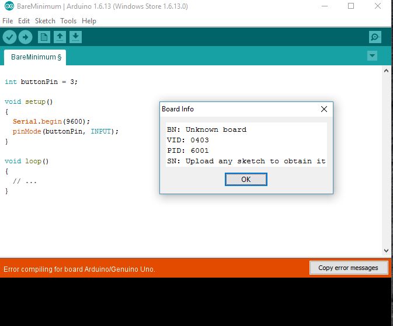Click the editor scrollbar up arrow
Screen dimensions: 393x326
pos(386,71)
